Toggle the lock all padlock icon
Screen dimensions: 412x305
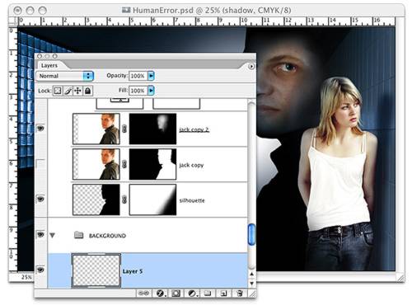(88, 91)
